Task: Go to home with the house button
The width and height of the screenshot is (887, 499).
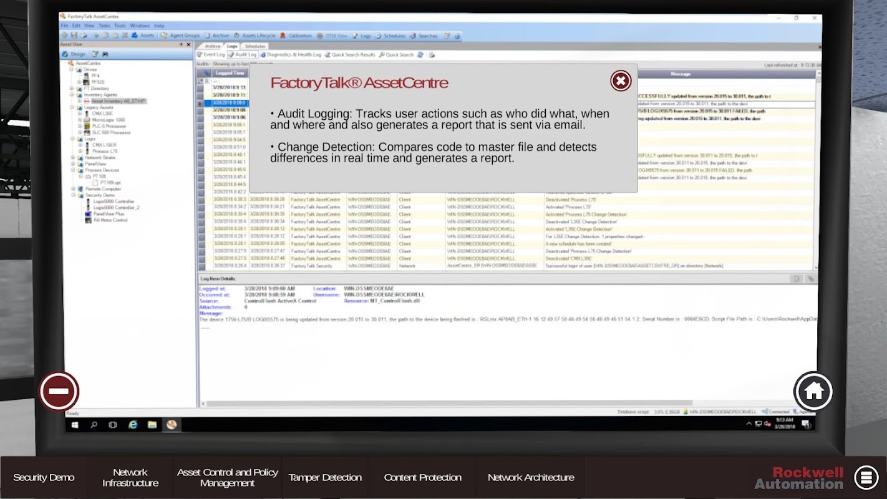Action: [813, 391]
